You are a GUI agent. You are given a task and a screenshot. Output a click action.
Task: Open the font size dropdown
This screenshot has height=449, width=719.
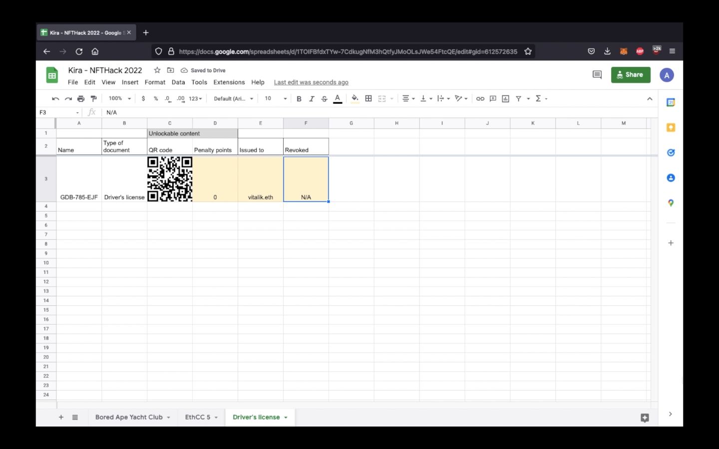(276, 99)
